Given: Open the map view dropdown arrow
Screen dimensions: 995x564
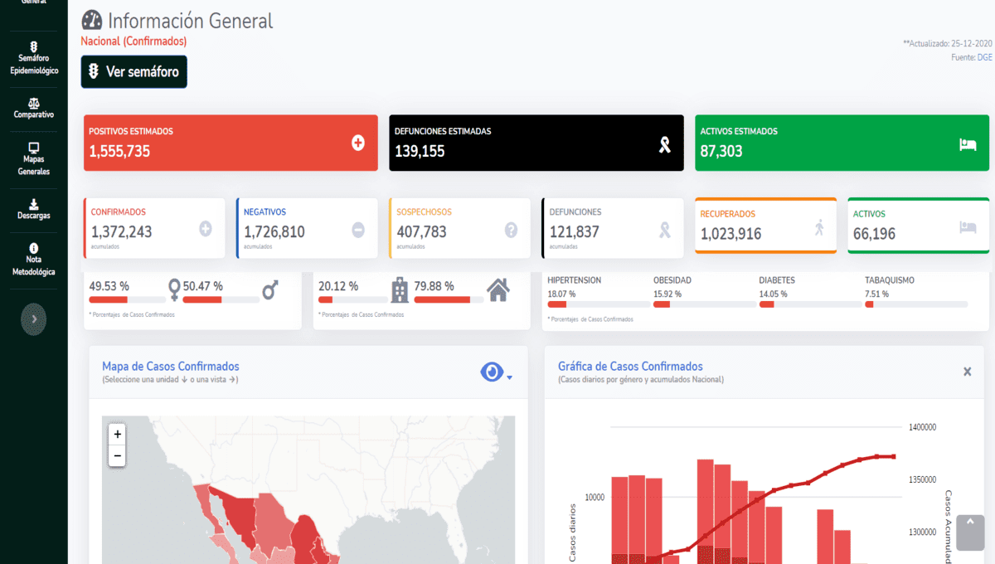Looking at the screenshot, I should pyautogui.click(x=510, y=377).
